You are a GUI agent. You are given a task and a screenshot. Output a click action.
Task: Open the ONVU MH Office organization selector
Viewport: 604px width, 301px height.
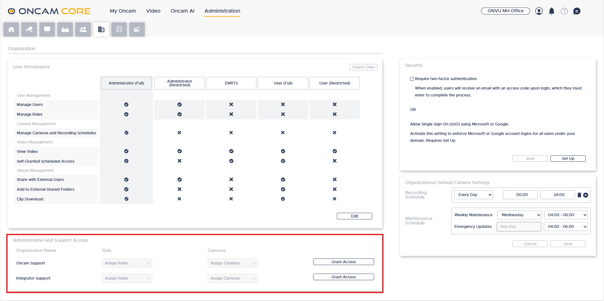[506, 11]
